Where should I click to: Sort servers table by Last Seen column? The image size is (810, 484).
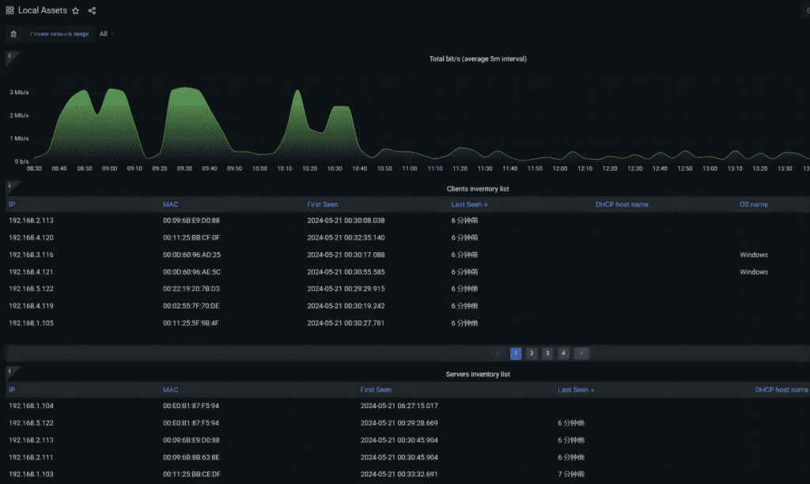pos(575,390)
